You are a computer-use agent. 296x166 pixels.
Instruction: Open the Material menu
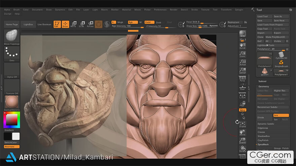(x=126, y=10)
